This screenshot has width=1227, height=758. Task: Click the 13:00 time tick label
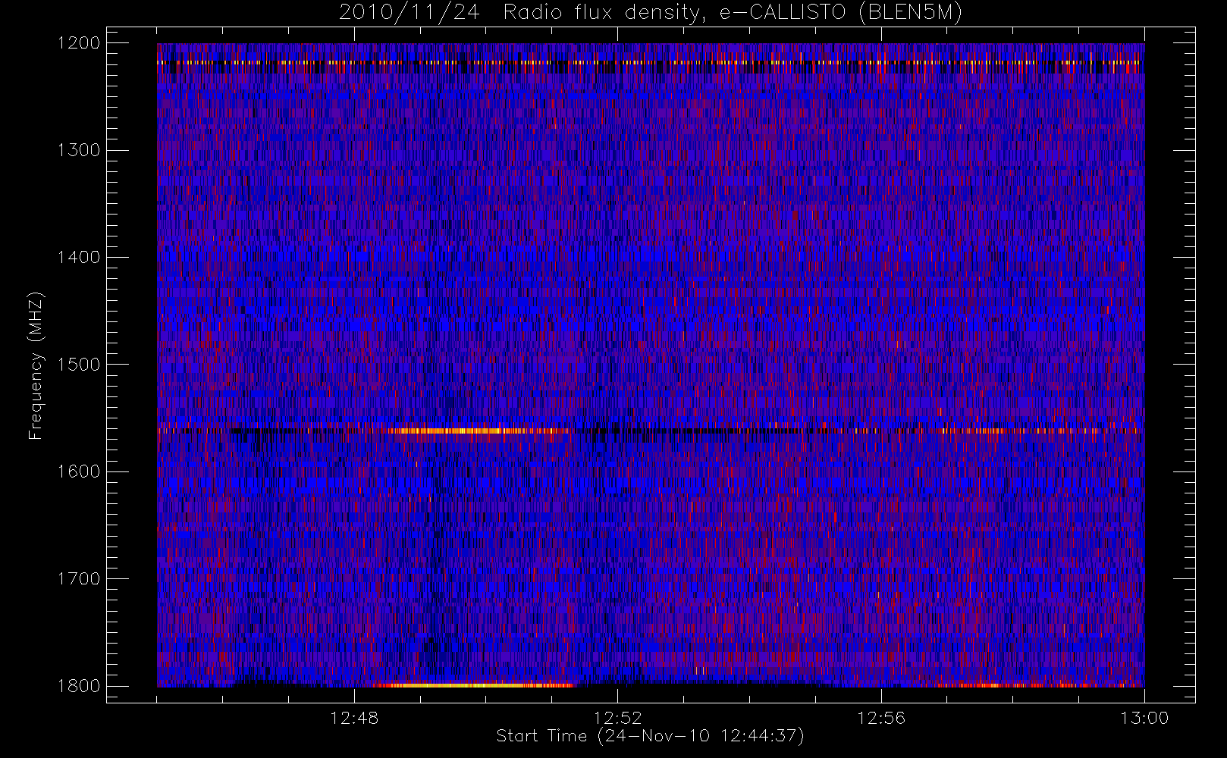(1144, 718)
